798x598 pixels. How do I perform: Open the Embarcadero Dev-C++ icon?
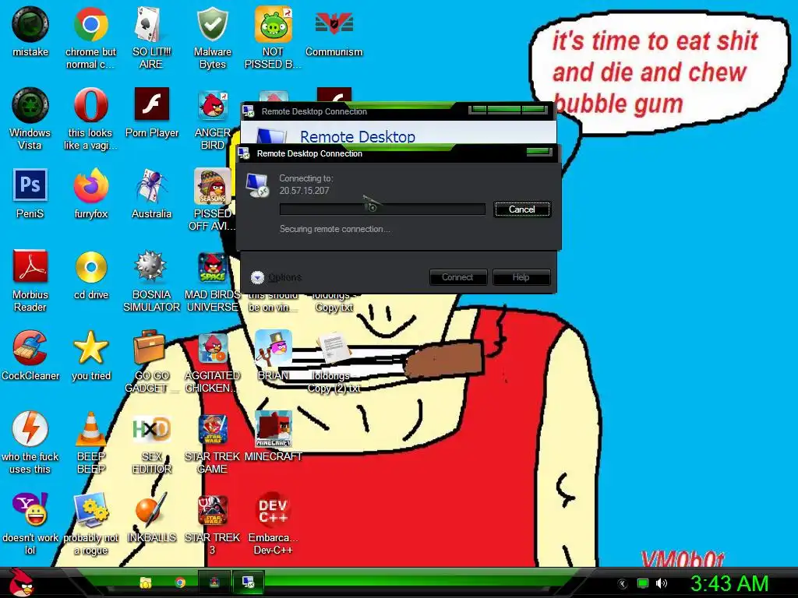273,523
